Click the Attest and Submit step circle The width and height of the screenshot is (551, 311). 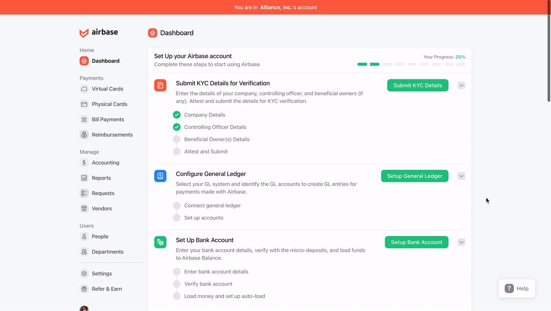pos(177,152)
